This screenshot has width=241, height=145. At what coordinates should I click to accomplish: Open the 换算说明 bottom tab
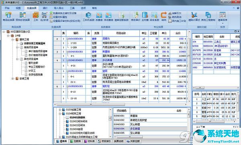tap(118, 141)
